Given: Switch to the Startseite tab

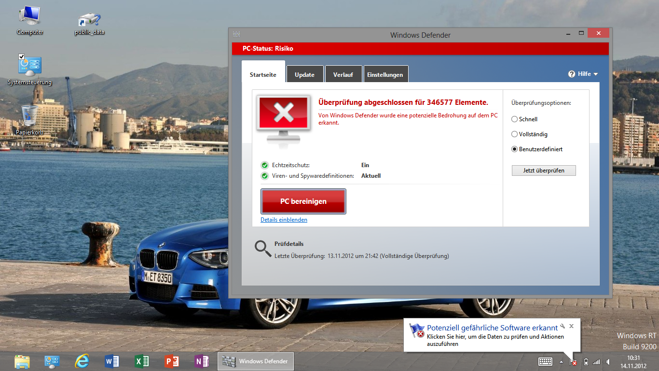Looking at the screenshot, I should pyautogui.click(x=263, y=74).
